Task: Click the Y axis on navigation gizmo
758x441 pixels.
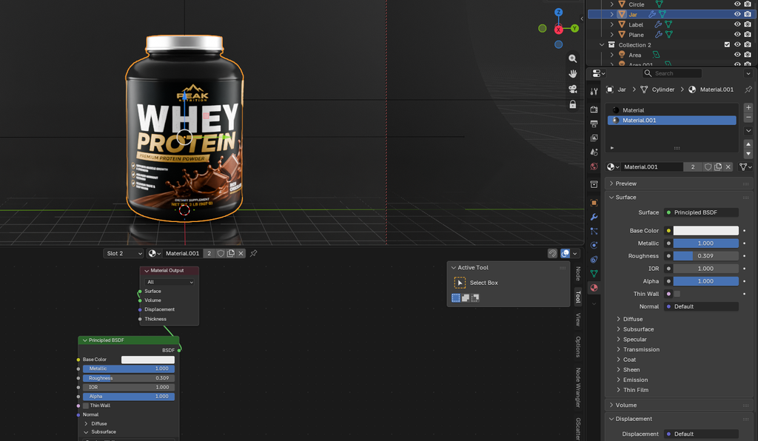Action: click(574, 29)
